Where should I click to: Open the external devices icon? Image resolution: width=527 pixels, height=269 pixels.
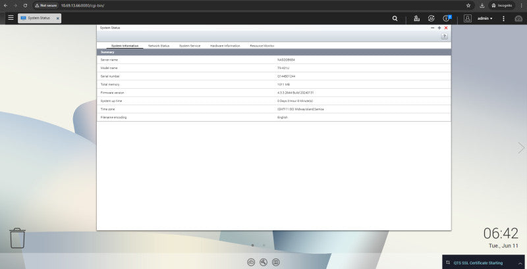pyautogui.click(x=431, y=18)
